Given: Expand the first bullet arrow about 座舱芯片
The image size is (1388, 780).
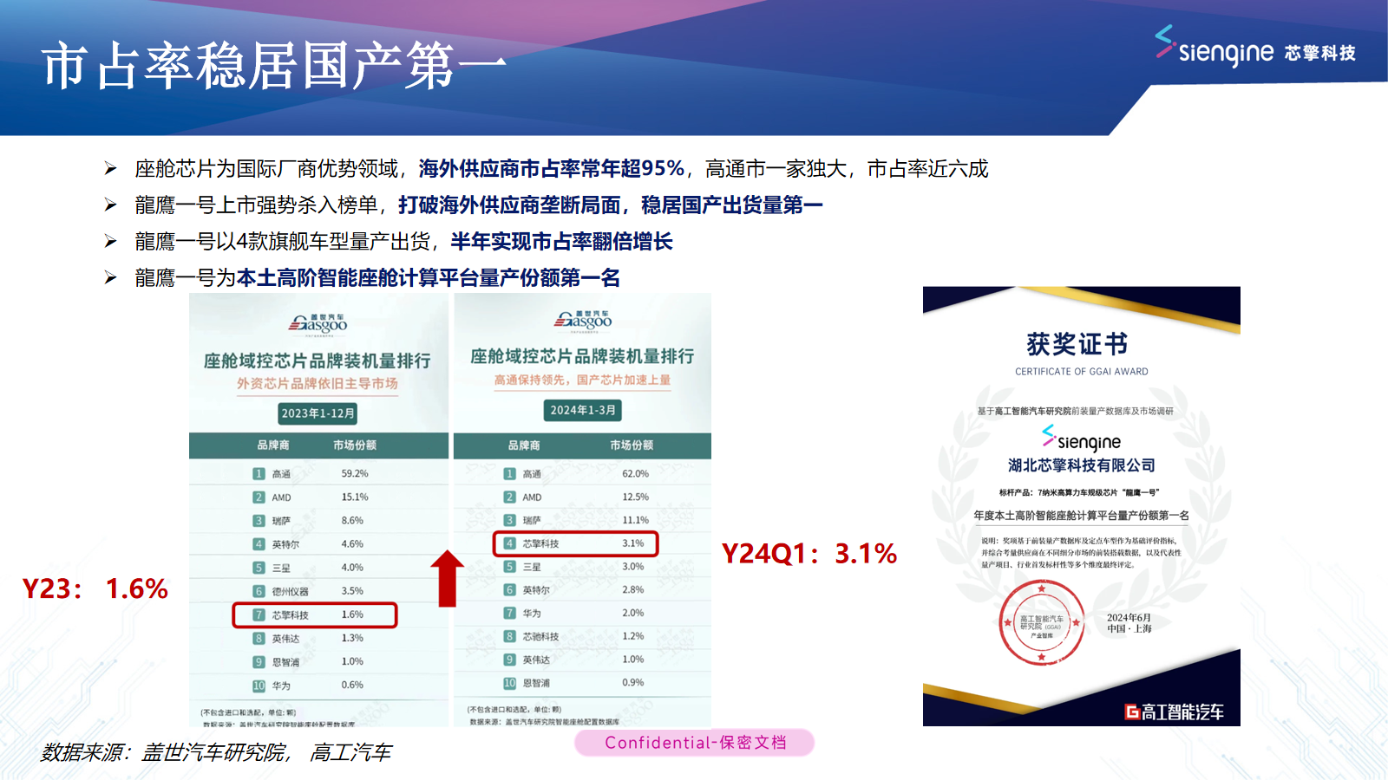Looking at the screenshot, I should pyautogui.click(x=109, y=167).
